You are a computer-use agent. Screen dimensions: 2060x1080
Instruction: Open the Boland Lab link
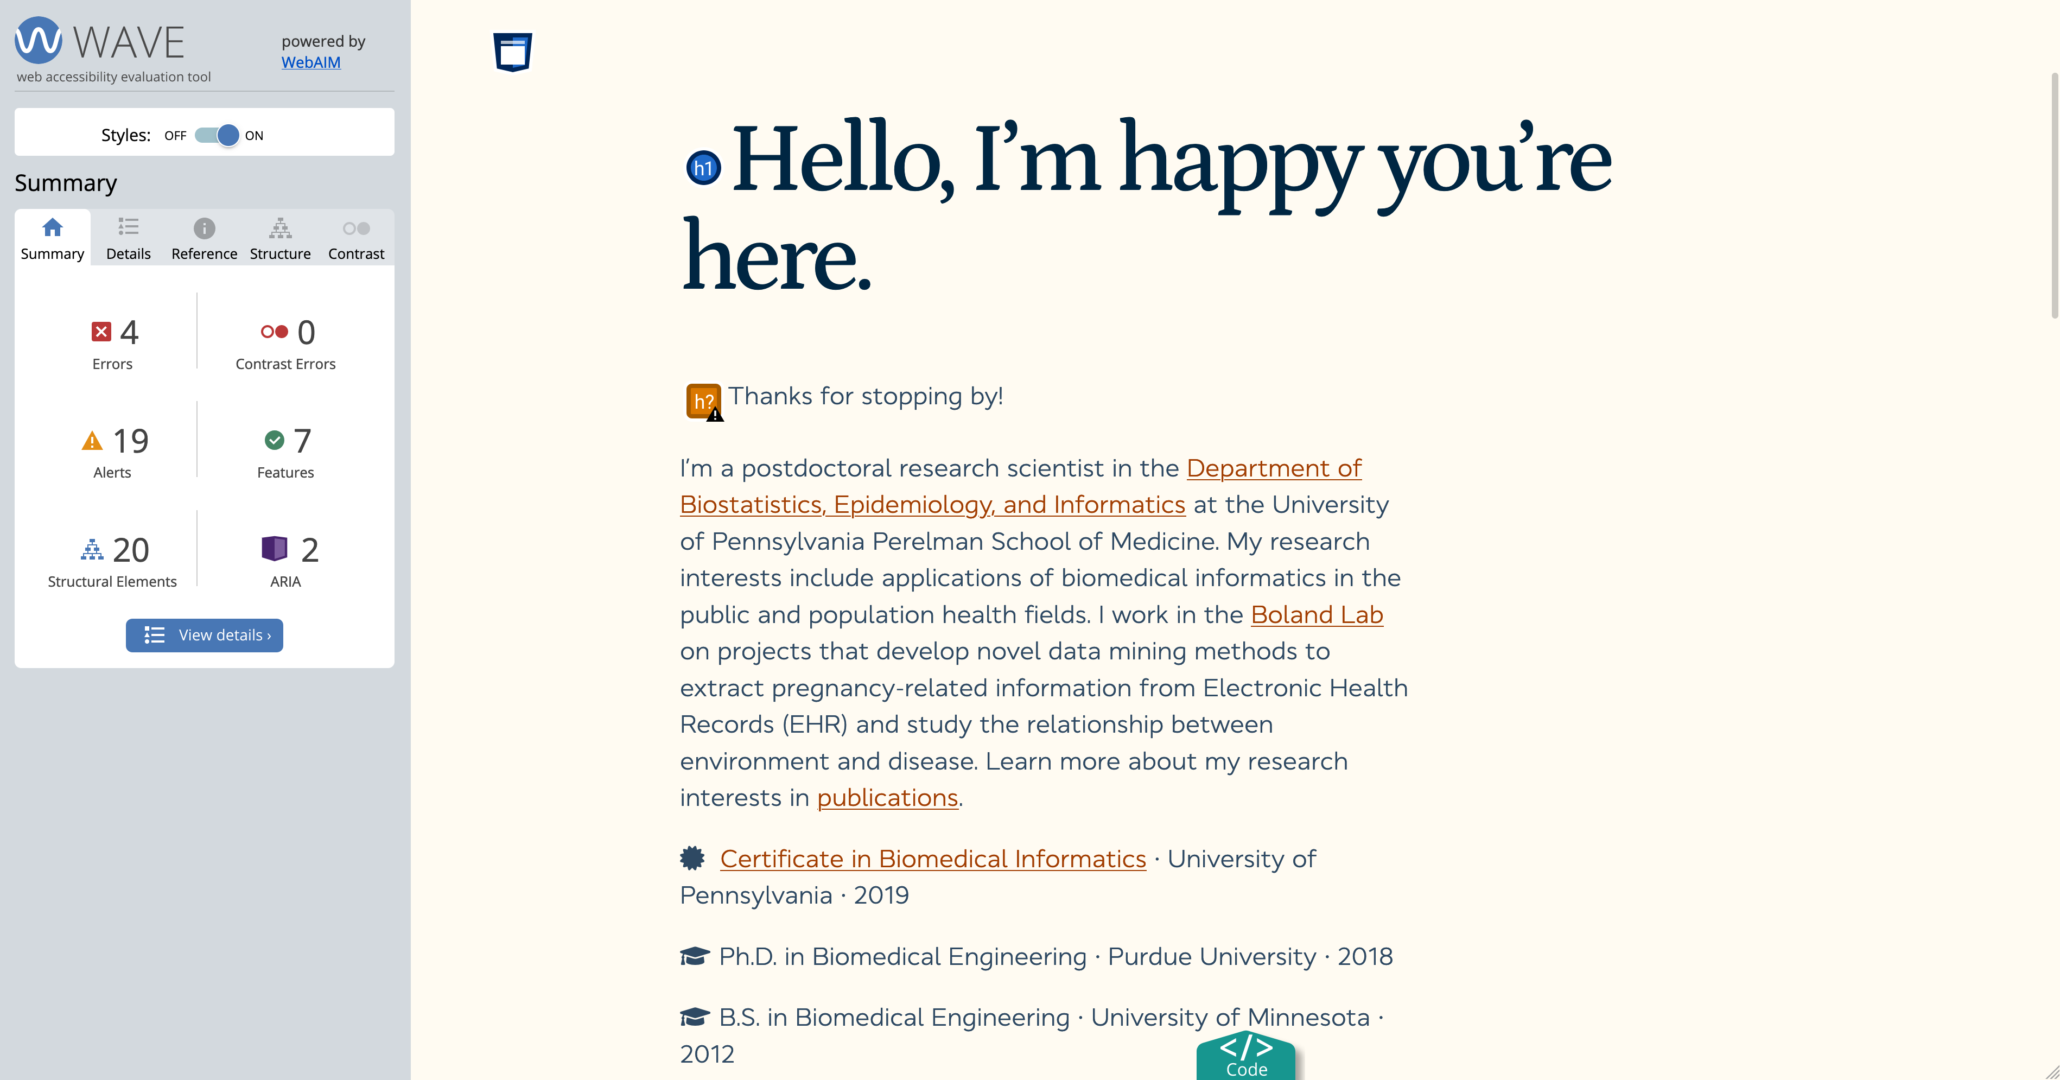coord(1317,614)
